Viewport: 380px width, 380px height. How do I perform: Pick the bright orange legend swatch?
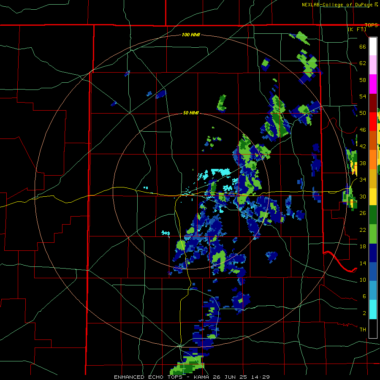coord(373,159)
